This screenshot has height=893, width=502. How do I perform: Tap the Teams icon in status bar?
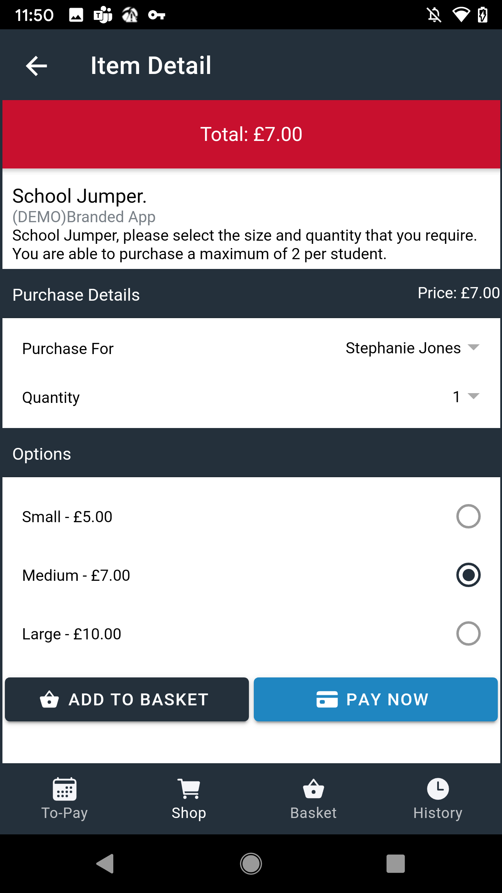coord(103,15)
